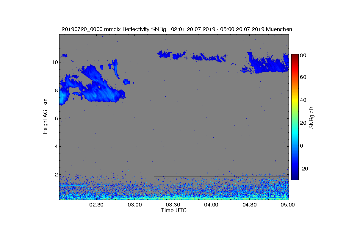Image resolution: width=357 pixels, height=238 pixels.
Task: Click the 'Height AGL km' y-axis label
Action: (45, 117)
